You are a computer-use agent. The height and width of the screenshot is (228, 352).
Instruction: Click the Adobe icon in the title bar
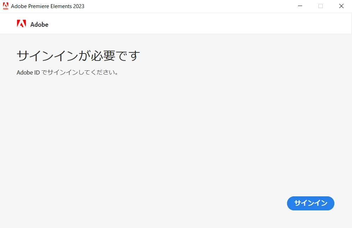tap(5, 6)
